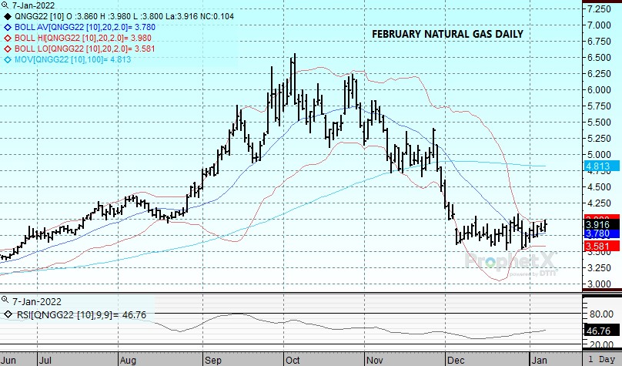Click the black diamond next to QNGG22
622x366 pixels.
[x=7, y=15]
